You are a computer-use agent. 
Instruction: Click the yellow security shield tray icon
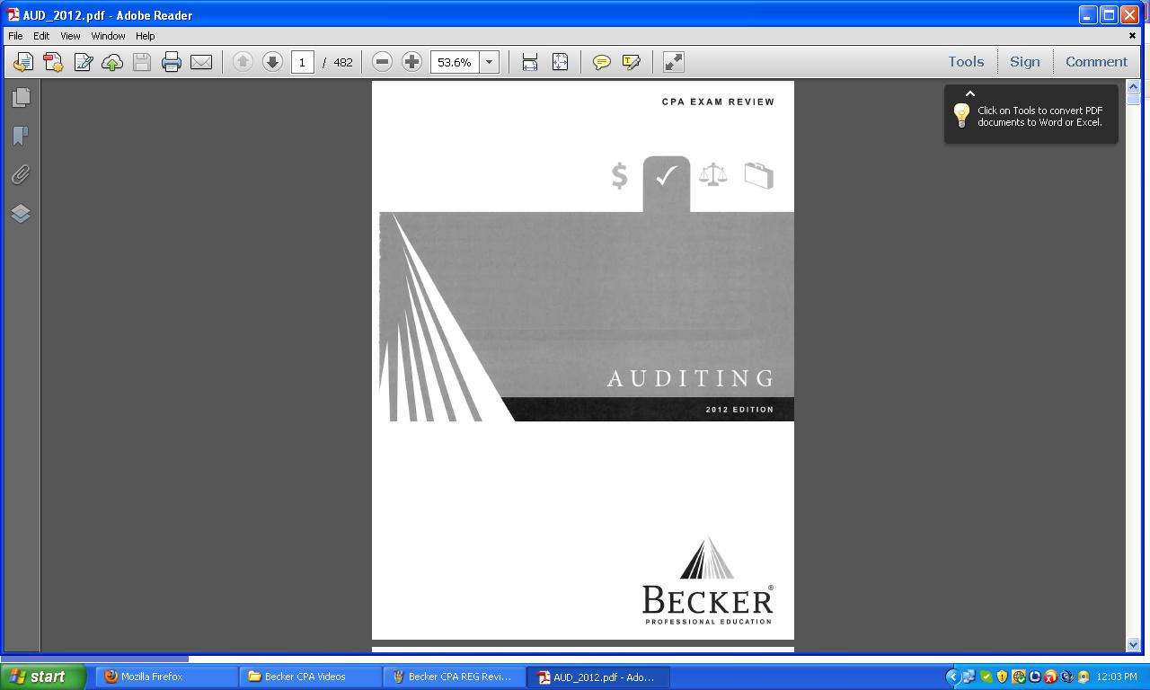tap(1002, 677)
